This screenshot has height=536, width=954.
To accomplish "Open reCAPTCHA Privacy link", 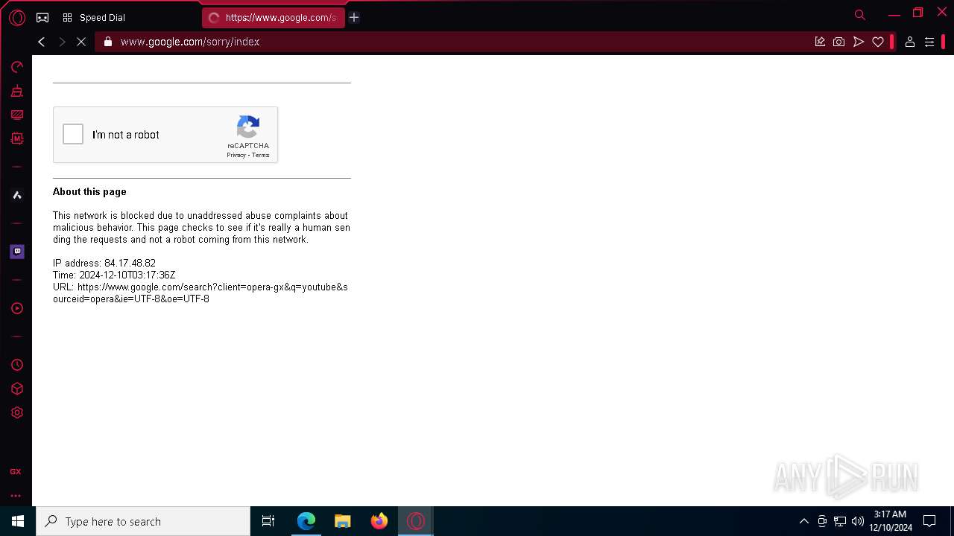I will [236, 155].
